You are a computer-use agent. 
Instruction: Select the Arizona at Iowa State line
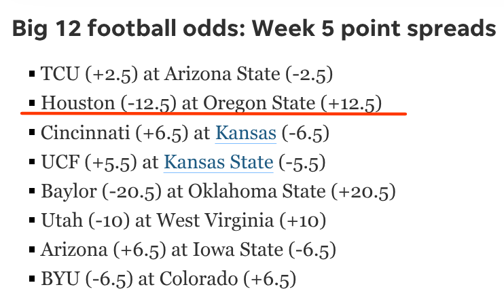(x=189, y=250)
